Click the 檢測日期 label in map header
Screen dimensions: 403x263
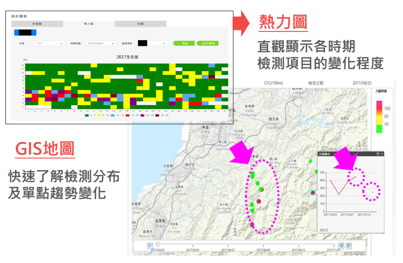click(316, 83)
